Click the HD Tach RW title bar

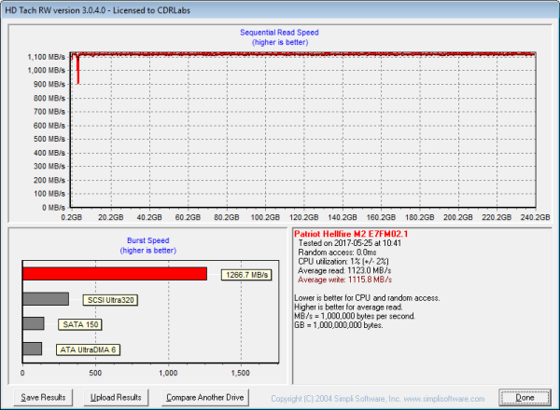pos(140,7)
